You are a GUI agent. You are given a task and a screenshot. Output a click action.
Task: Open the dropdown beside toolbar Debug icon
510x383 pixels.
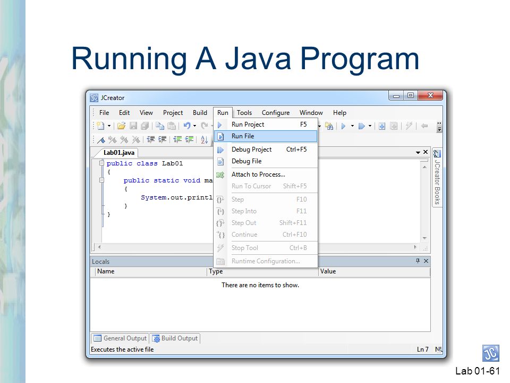pyautogui.click(x=370, y=126)
